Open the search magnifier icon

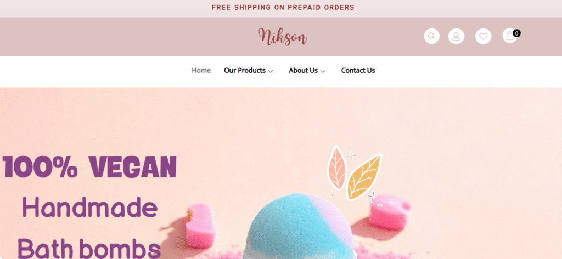[x=431, y=36]
